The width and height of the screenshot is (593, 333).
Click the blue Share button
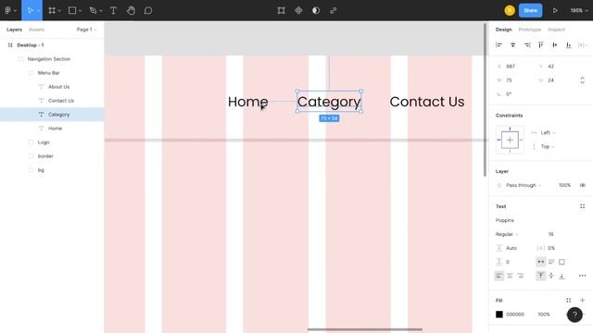tap(530, 10)
